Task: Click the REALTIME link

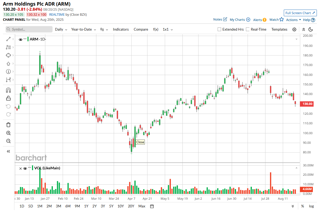Action: pos(57,15)
